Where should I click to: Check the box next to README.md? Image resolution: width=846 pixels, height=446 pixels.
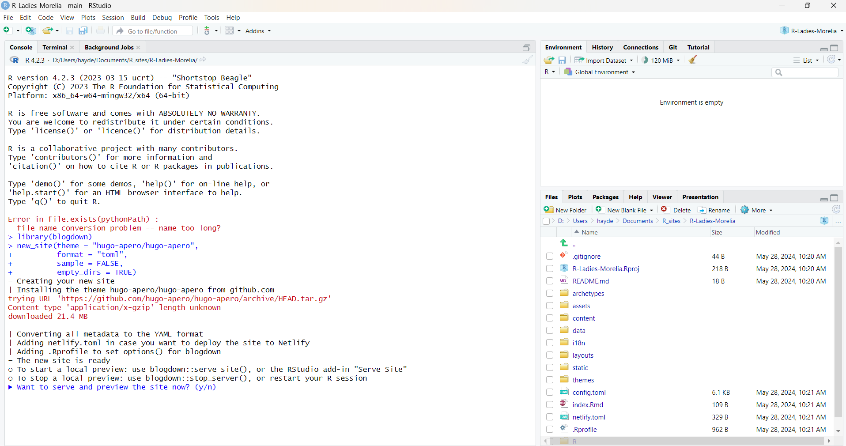(550, 281)
